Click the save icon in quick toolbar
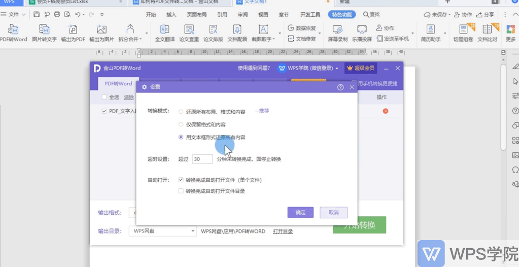Image resolution: width=519 pixels, height=267 pixels. tap(37, 15)
